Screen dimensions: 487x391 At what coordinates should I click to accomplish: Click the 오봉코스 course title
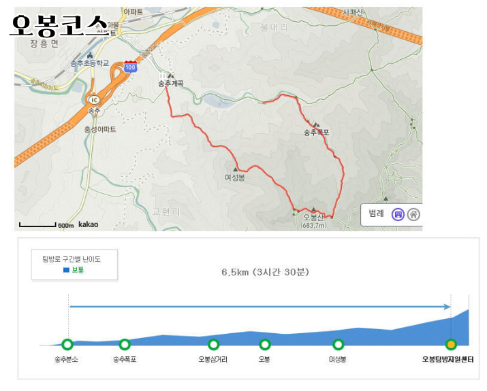(58, 25)
